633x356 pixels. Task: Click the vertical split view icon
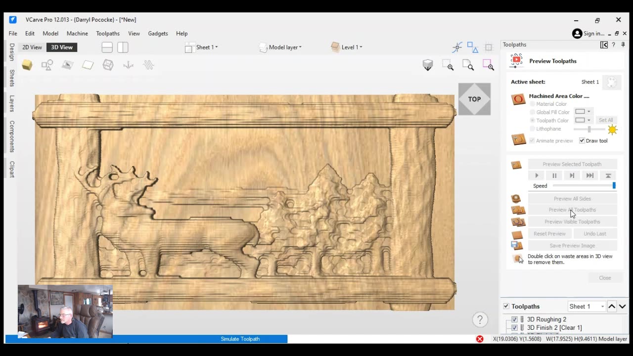[123, 47]
